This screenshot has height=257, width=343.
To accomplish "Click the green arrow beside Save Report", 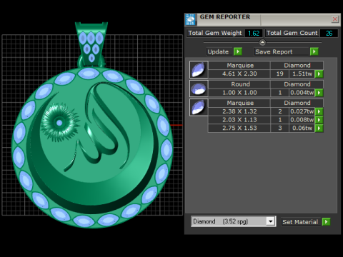I will tap(314, 51).
